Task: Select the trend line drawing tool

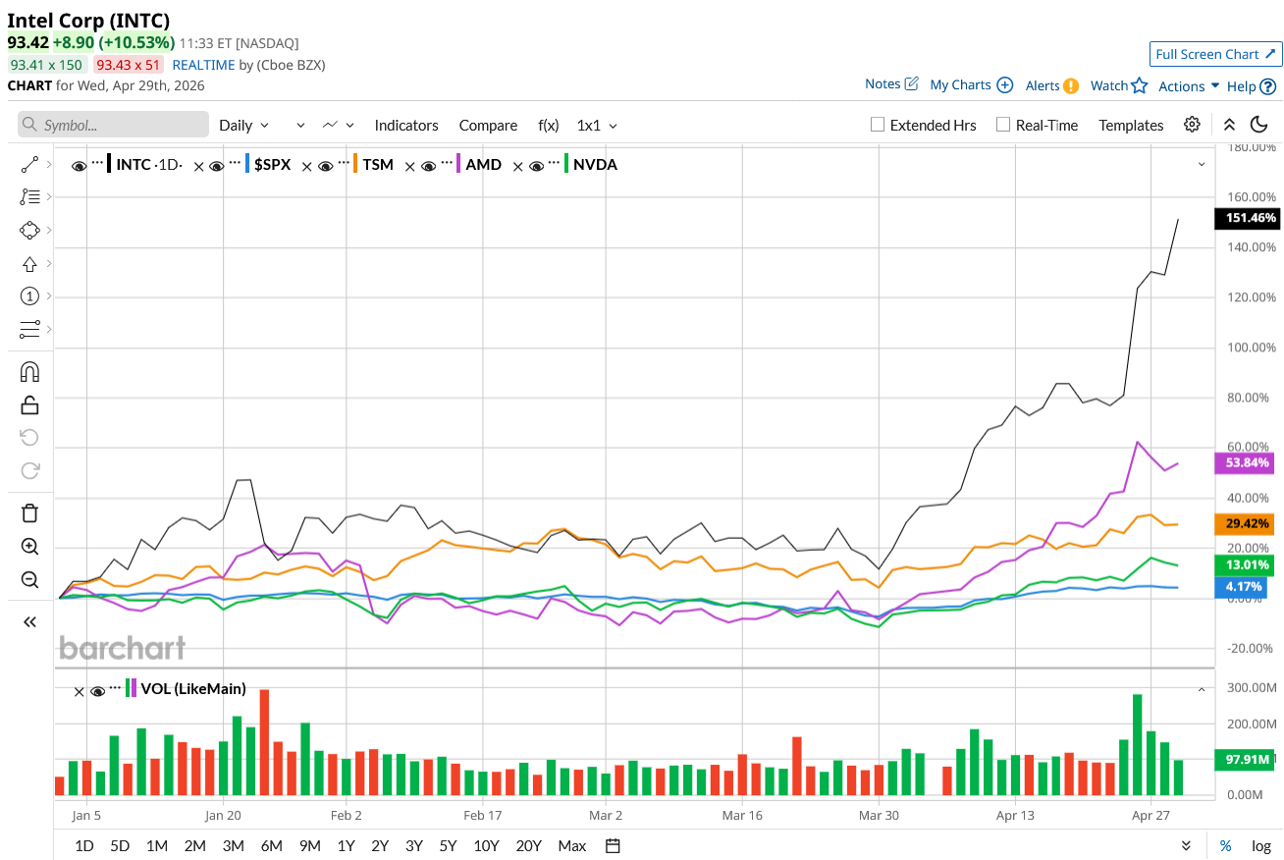Action: coord(29,165)
